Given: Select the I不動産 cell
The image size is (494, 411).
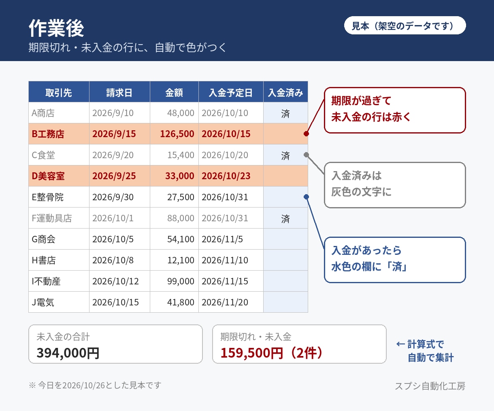Looking at the screenshot, I should (x=59, y=281).
